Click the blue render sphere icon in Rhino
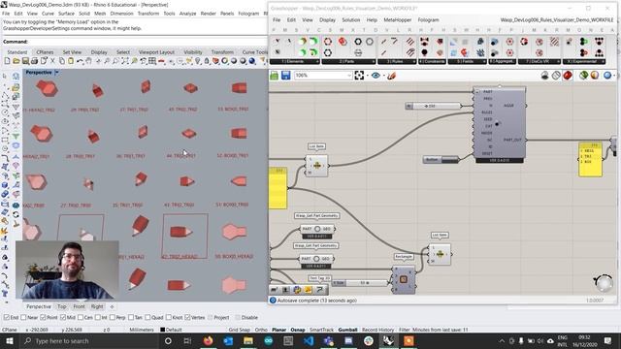The width and height of the screenshot is (621, 349). 252,61
